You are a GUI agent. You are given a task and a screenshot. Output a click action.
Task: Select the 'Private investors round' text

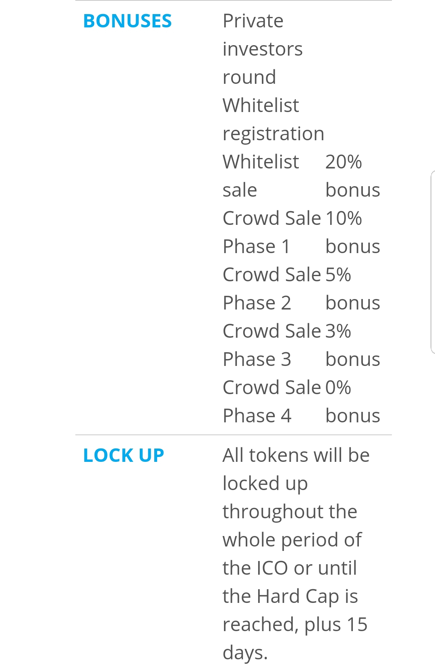[263, 49]
